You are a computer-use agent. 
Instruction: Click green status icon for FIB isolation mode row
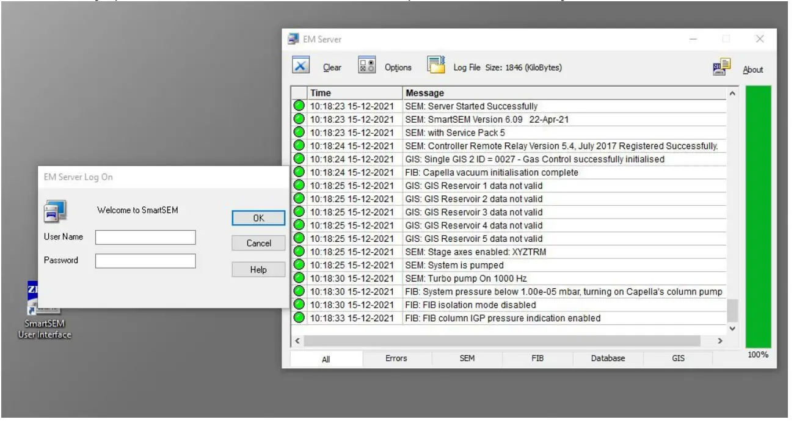[x=299, y=305]
